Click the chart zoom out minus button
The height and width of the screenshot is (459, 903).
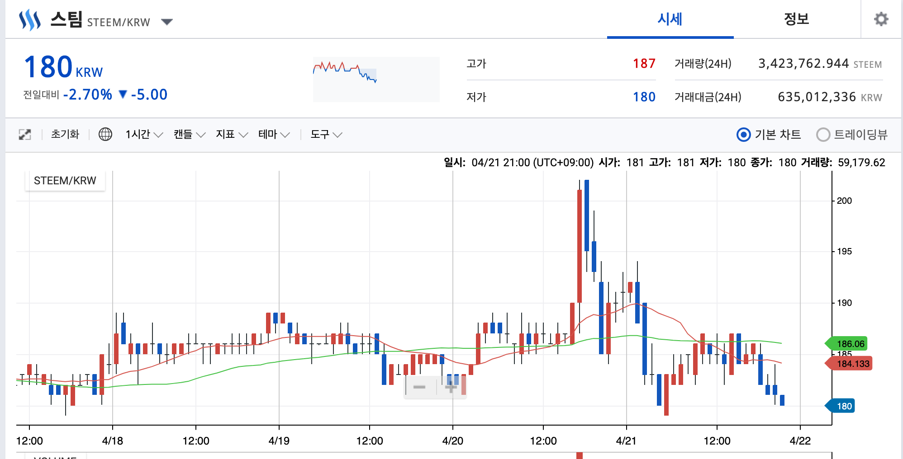tap(419, 387)
